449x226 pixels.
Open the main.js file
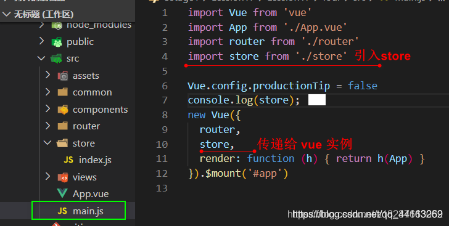88,211
